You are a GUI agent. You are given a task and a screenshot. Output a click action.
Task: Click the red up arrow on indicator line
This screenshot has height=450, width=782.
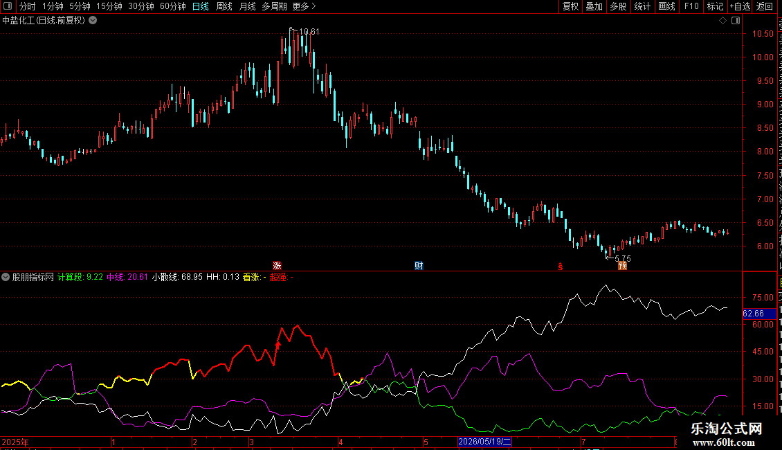[x=278, y=345]
